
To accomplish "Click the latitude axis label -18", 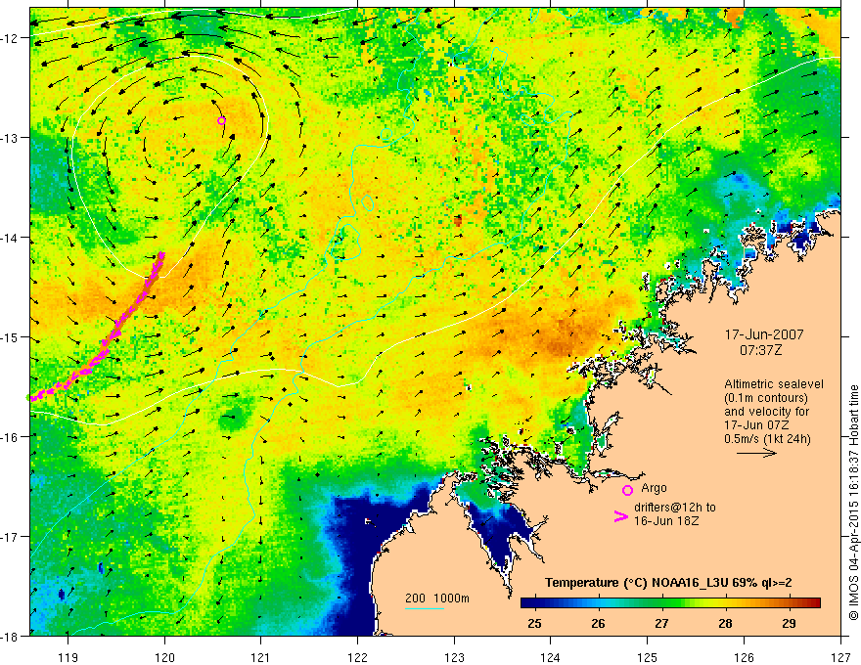I will tap(11, 636).
